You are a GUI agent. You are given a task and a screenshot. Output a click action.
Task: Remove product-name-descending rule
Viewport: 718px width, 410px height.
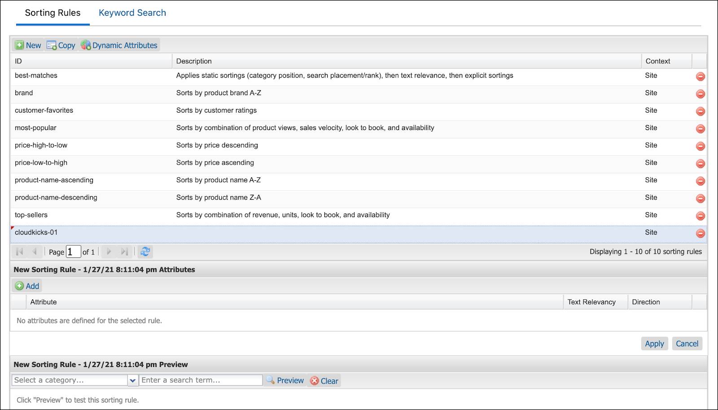click(x=700, y=199)
